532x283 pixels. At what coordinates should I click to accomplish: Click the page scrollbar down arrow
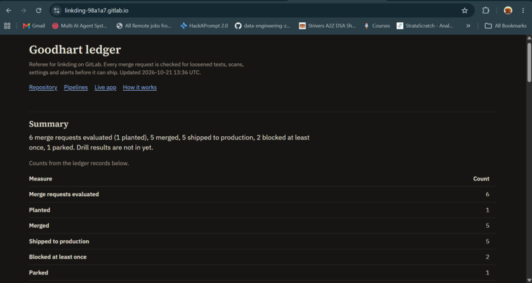[x=529, y=280]
